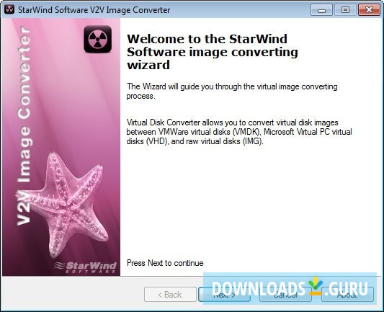This screenshot has width=384, height=312.
Task: Open the About dialog
Action: click(x=347, y=295)
